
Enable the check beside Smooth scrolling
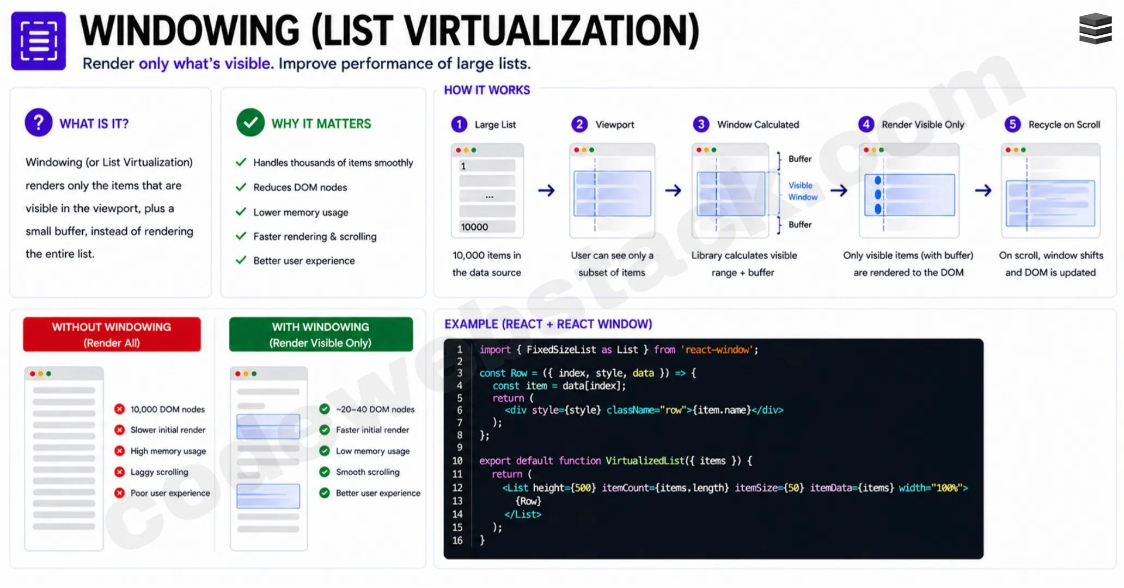325,471
